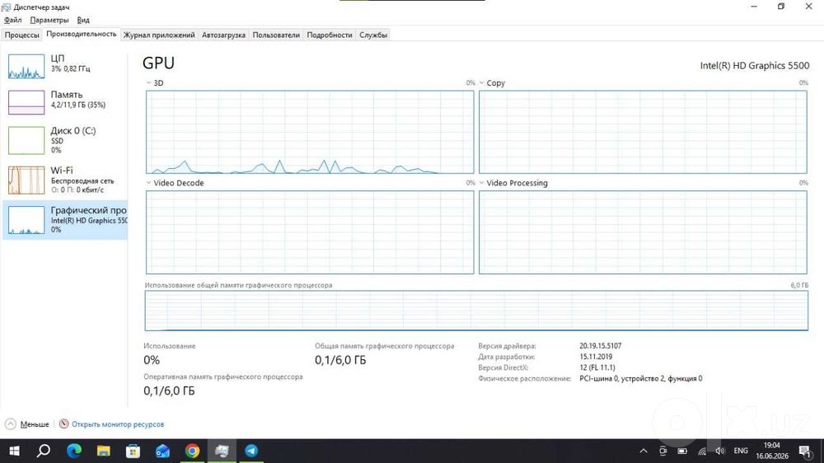Switch to the Службы tab
Image resolution: width=824 pixels, height=463 pixels.
pos(373,35)
